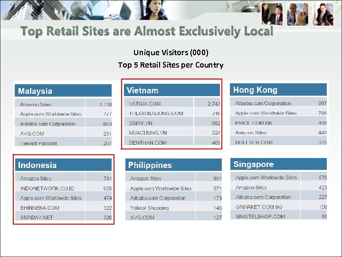Select "Alibaba.com Corporation" in Malaysia table
The image size is (342, 257).
[x=48, y=124]
